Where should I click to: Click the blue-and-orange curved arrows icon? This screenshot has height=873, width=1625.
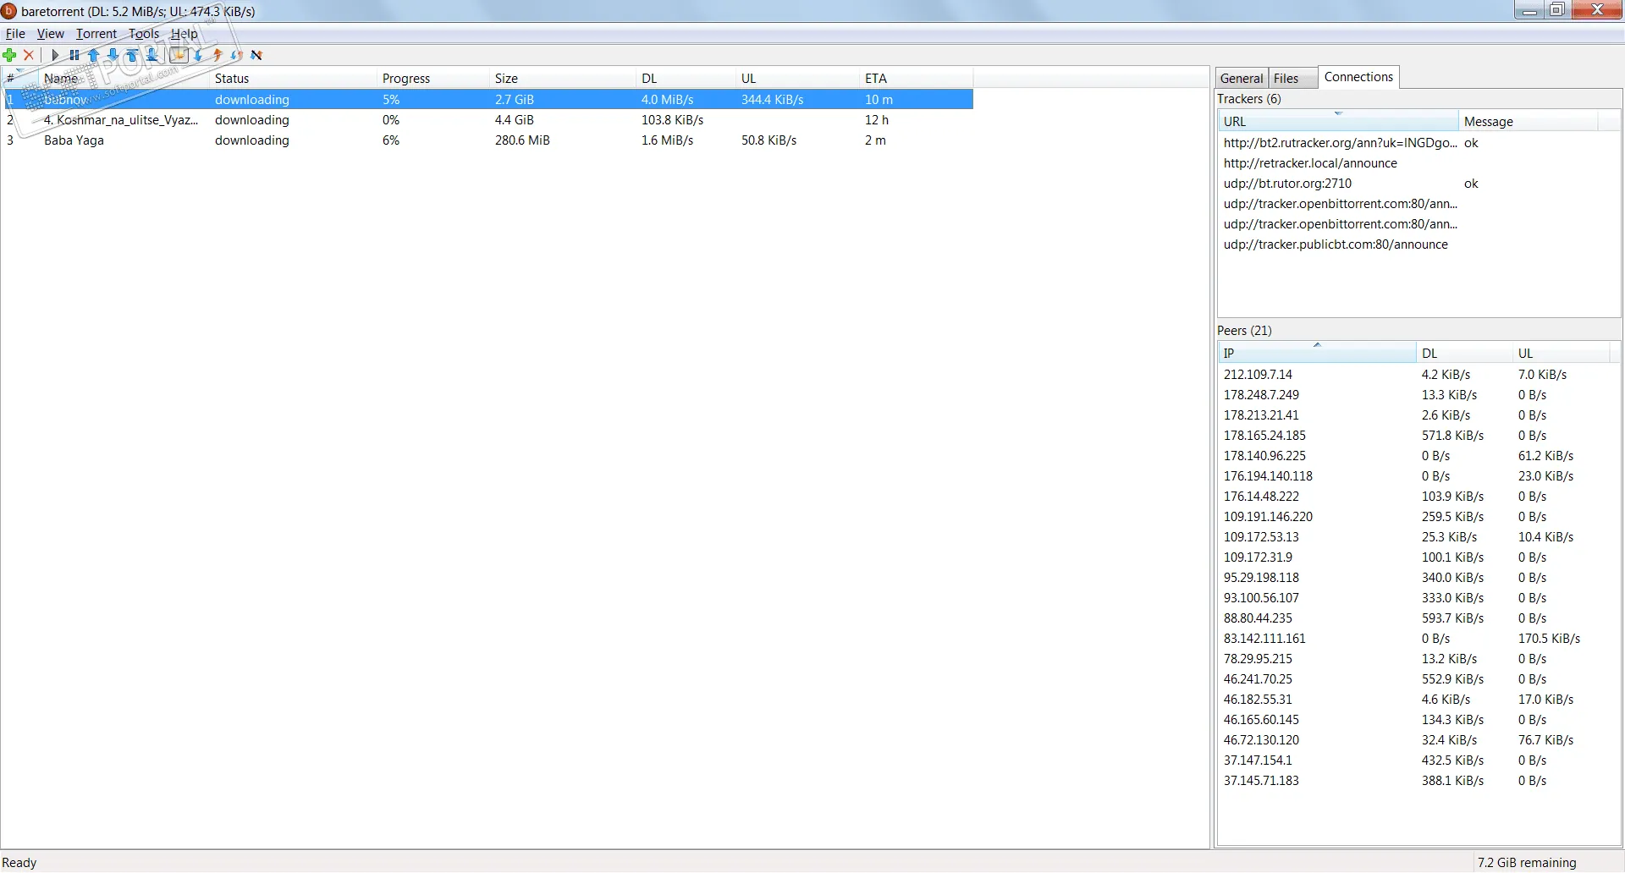(x=237, y=55)
